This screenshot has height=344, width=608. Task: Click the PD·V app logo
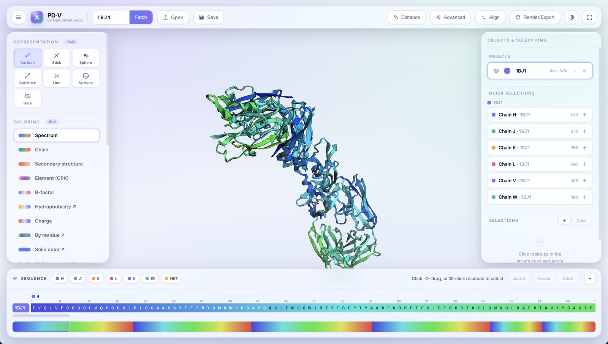pos(37,17)
